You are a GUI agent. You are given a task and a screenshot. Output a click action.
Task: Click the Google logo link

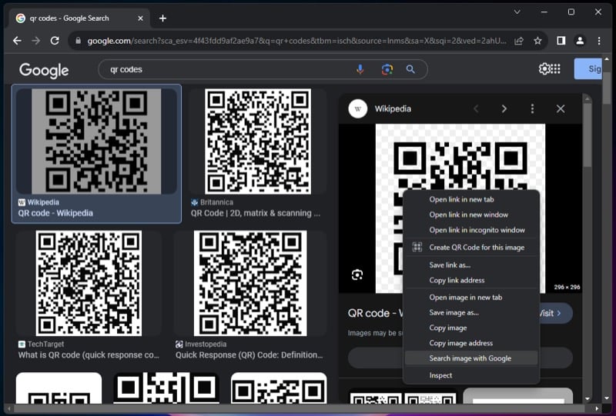point(44,70)
